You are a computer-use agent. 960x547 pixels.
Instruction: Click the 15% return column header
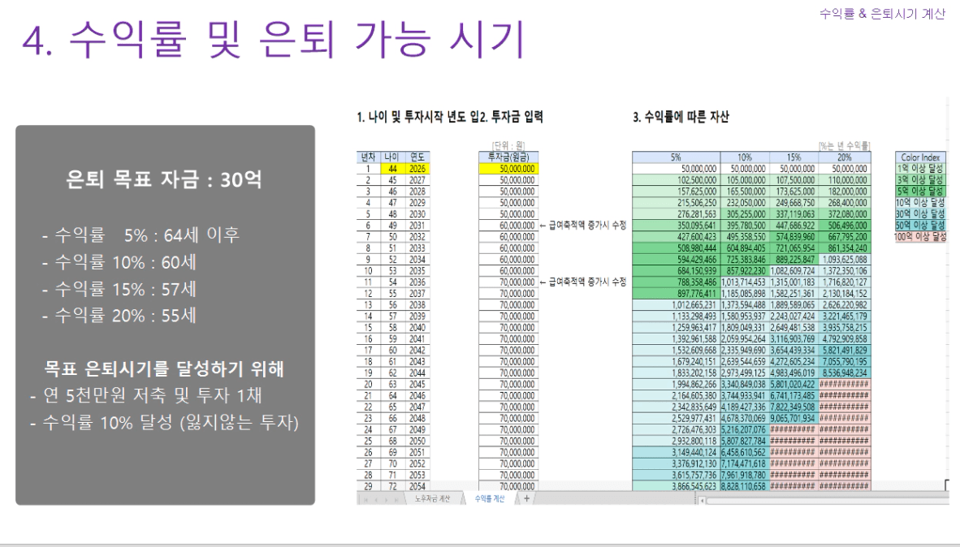point(794,157)
